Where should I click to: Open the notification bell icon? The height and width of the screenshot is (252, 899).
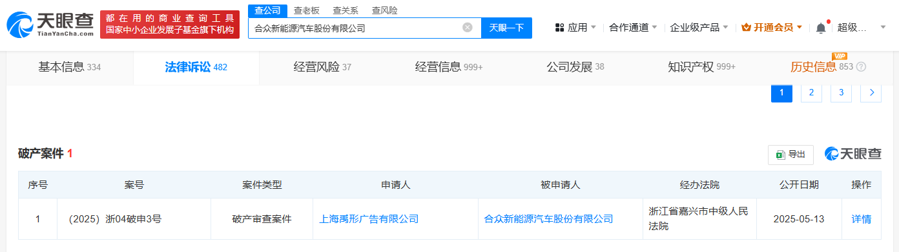coord(821,28)
